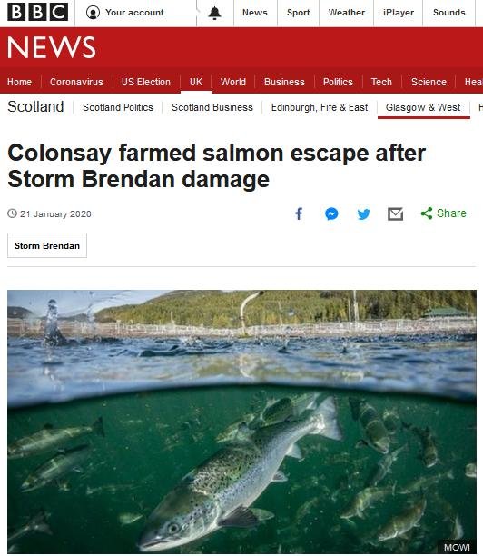This screenshot has height=556, width=483.
Task: Select the Coronavirus news tab
Action: click(76, 82)
